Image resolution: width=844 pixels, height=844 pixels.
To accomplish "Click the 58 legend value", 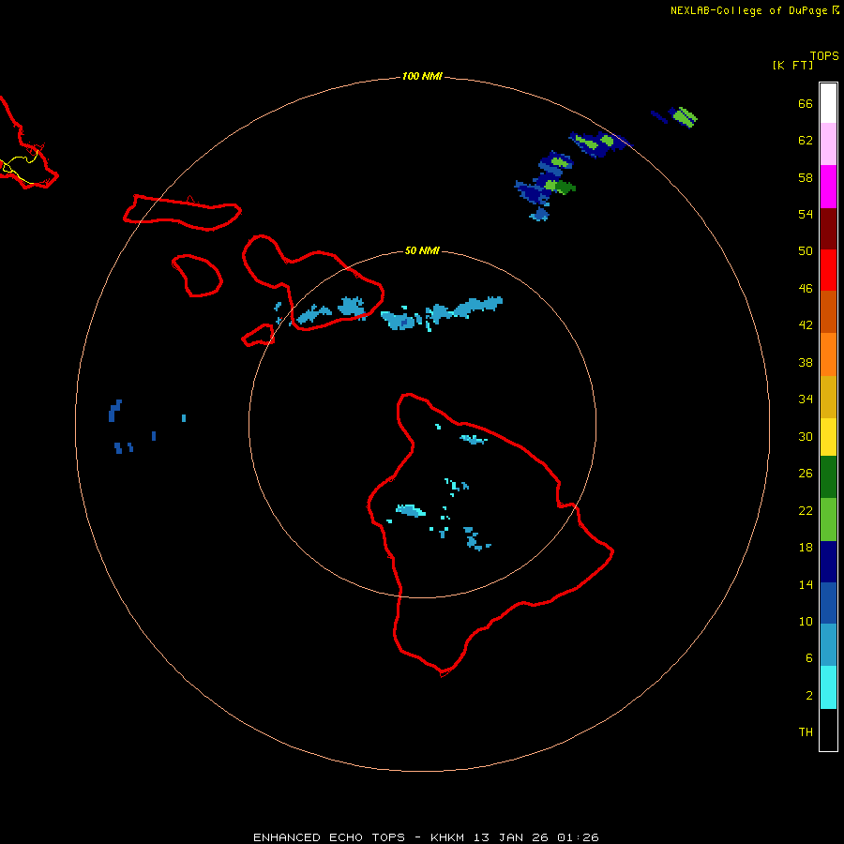I will (x=806, y=177).
